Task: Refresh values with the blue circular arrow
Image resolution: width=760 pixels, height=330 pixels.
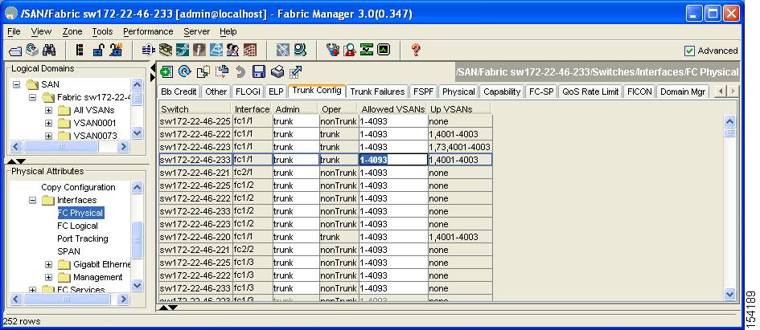Action: pyautogui.click(x=185, y=72)
